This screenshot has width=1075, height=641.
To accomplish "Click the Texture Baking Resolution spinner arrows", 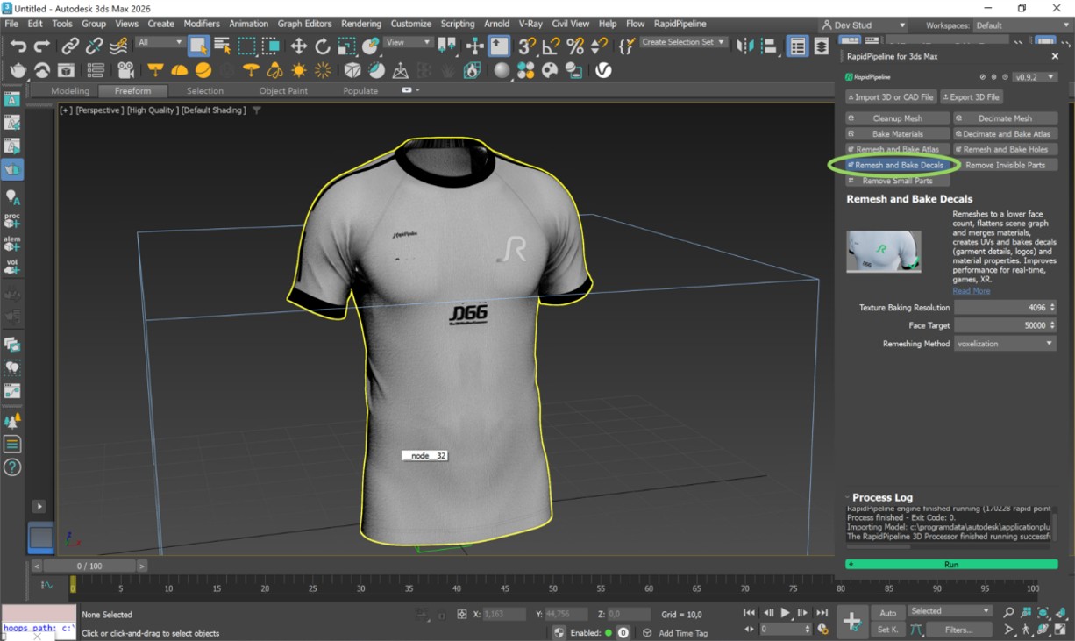I will point(1052,308).
